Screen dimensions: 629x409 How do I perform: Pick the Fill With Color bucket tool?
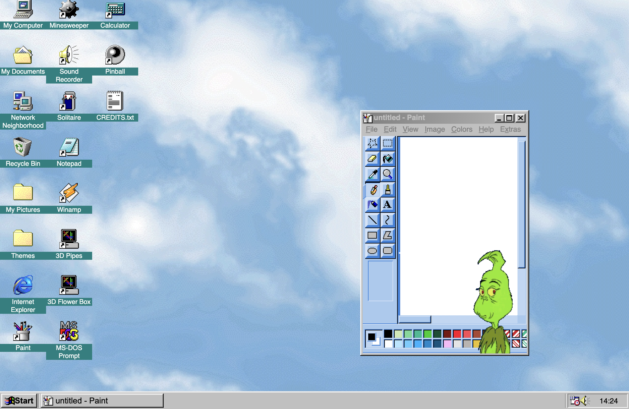[x=388, y=159]
